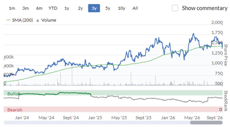
Task: Click the 1,750 price axis value
Action: pyautogui.click(x=217, y=32)
